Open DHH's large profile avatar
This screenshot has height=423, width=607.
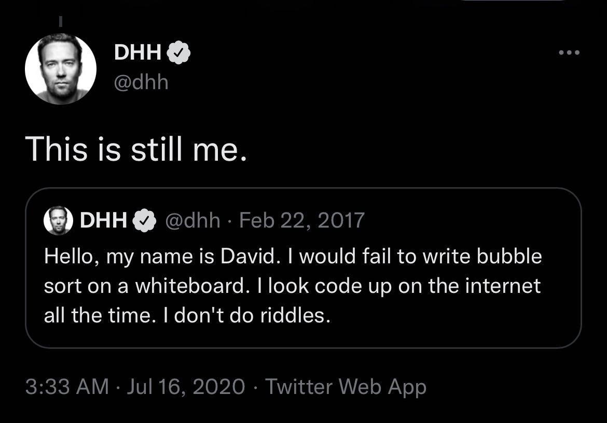[x=61, y=69]
